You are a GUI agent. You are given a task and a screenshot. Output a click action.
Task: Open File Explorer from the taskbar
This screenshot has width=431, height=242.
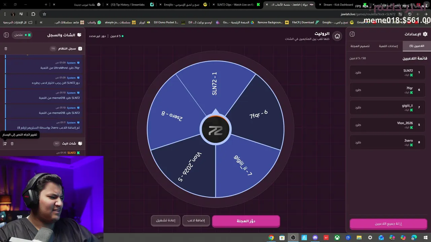click(359, 238)
